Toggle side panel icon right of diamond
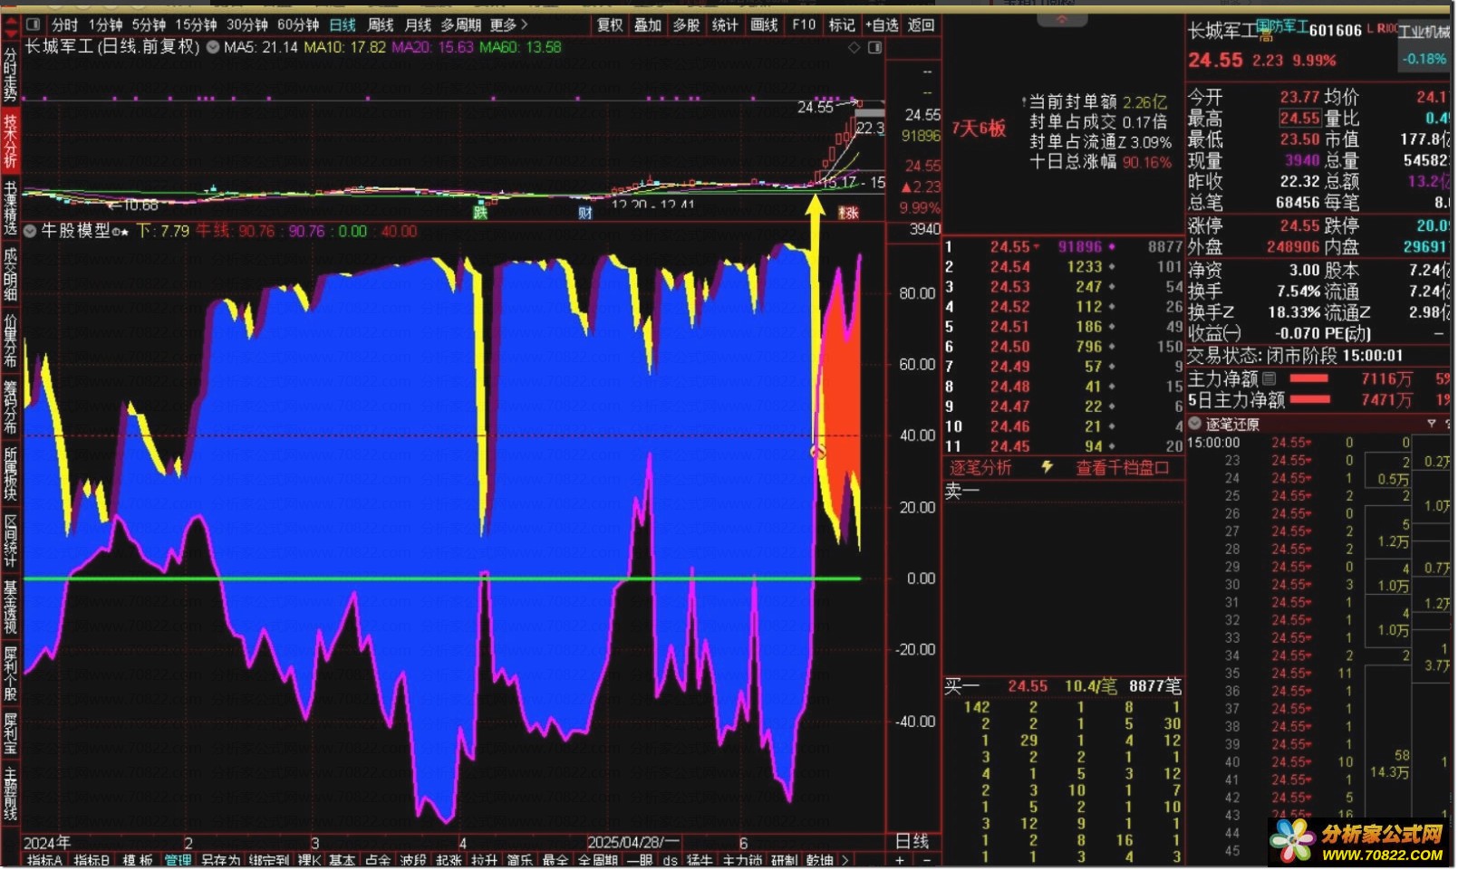1458x870 pixels. click(874, 47)
